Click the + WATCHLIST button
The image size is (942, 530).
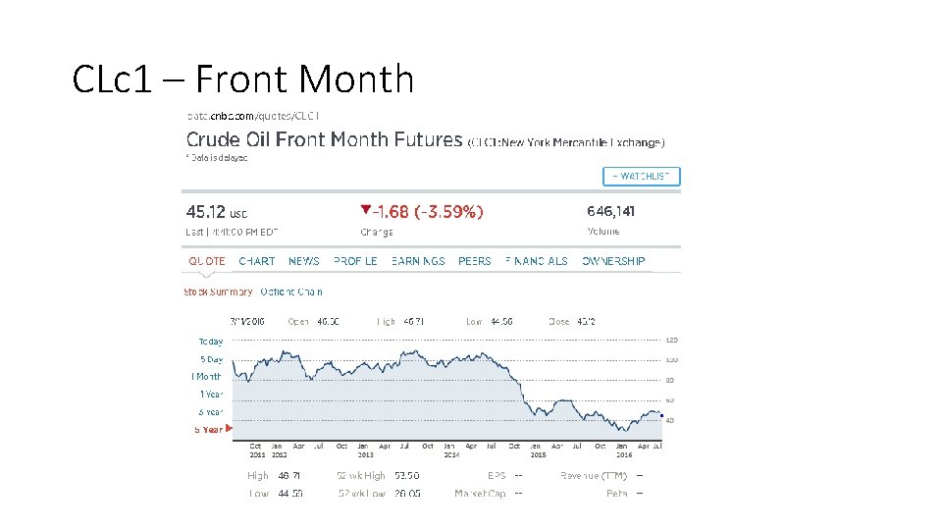point(641,176)
